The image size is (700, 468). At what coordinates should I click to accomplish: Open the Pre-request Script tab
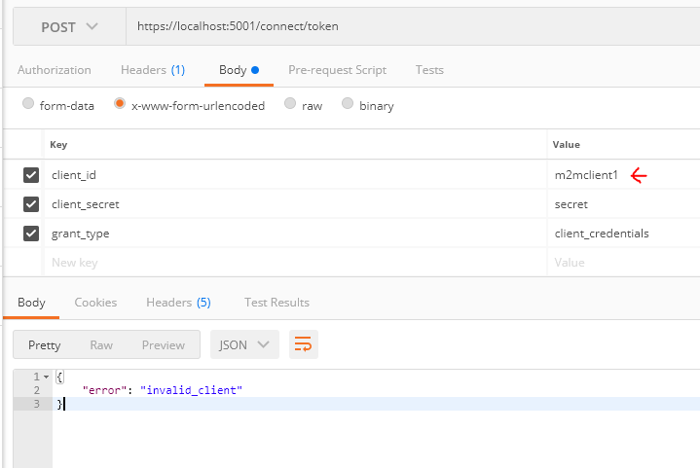[x=337, y=70]
